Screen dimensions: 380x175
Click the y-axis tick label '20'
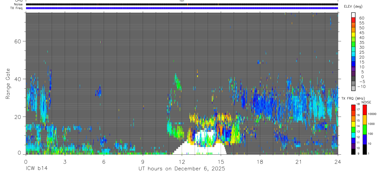(18, 117)
